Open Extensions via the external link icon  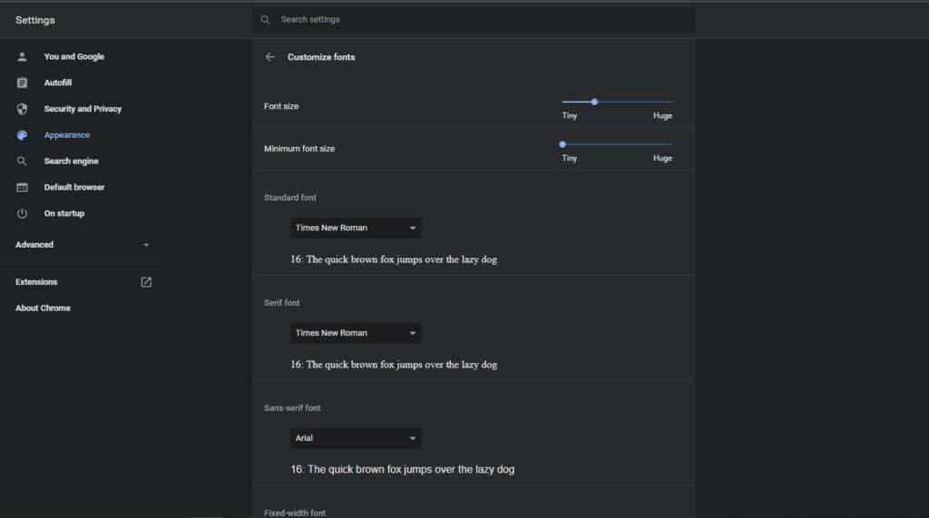(x=146, y=282)
